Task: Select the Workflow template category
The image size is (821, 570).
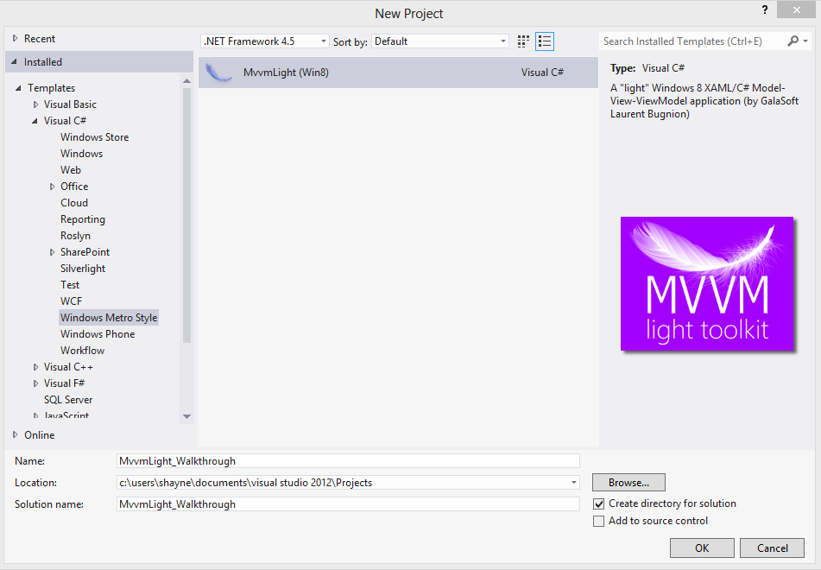Action: (82, 351)
